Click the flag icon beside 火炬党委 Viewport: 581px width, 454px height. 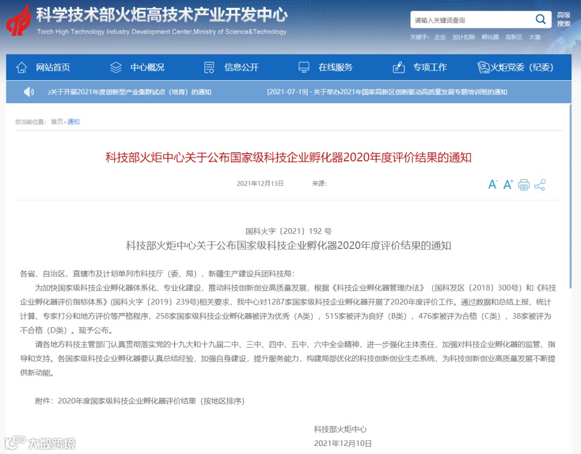tap(483, 67)
